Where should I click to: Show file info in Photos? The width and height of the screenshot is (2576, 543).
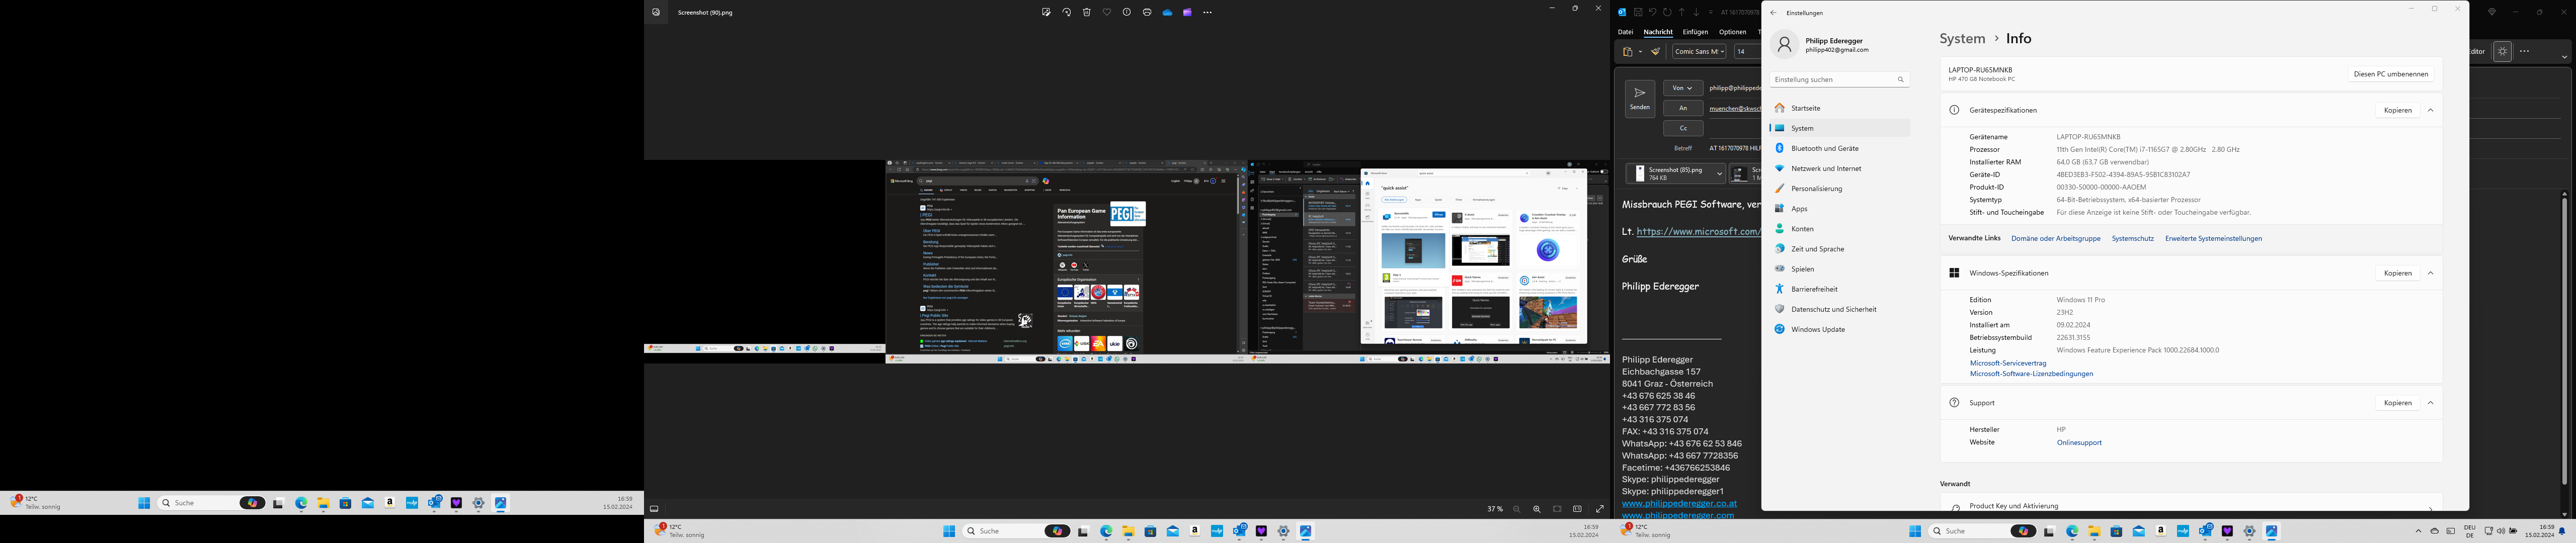tap(1127, 12)
